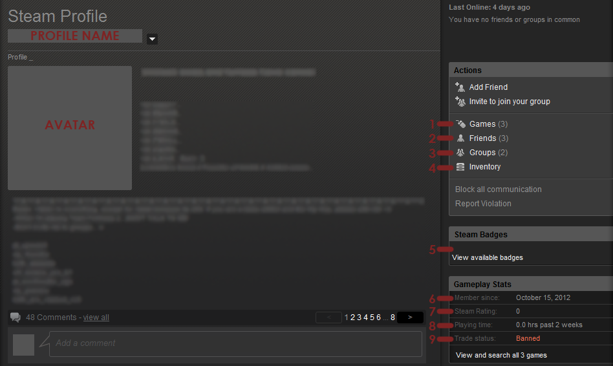Click the Steam Rating value 0

tap(518, 311)
